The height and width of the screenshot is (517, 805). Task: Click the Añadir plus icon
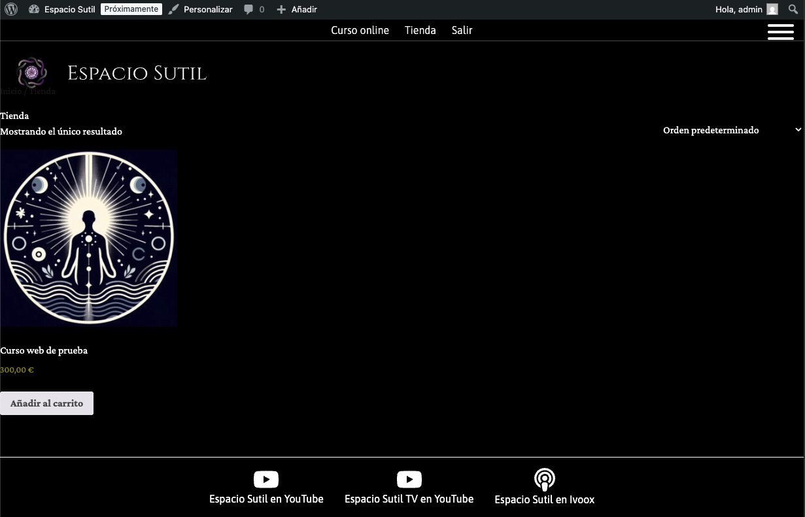click(x=281, y=10)
